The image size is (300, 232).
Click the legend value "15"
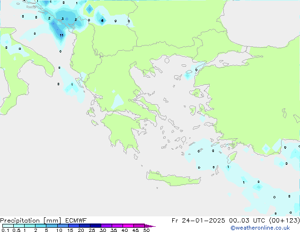pos(70,230)
